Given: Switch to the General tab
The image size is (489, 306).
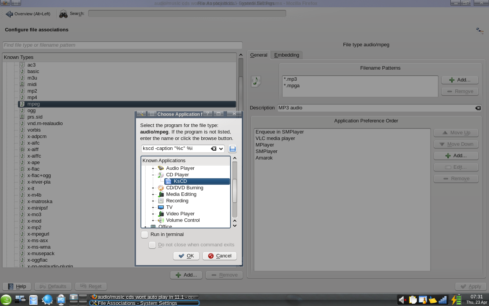Looking at the screenshot, I should [x=259, y=55].
